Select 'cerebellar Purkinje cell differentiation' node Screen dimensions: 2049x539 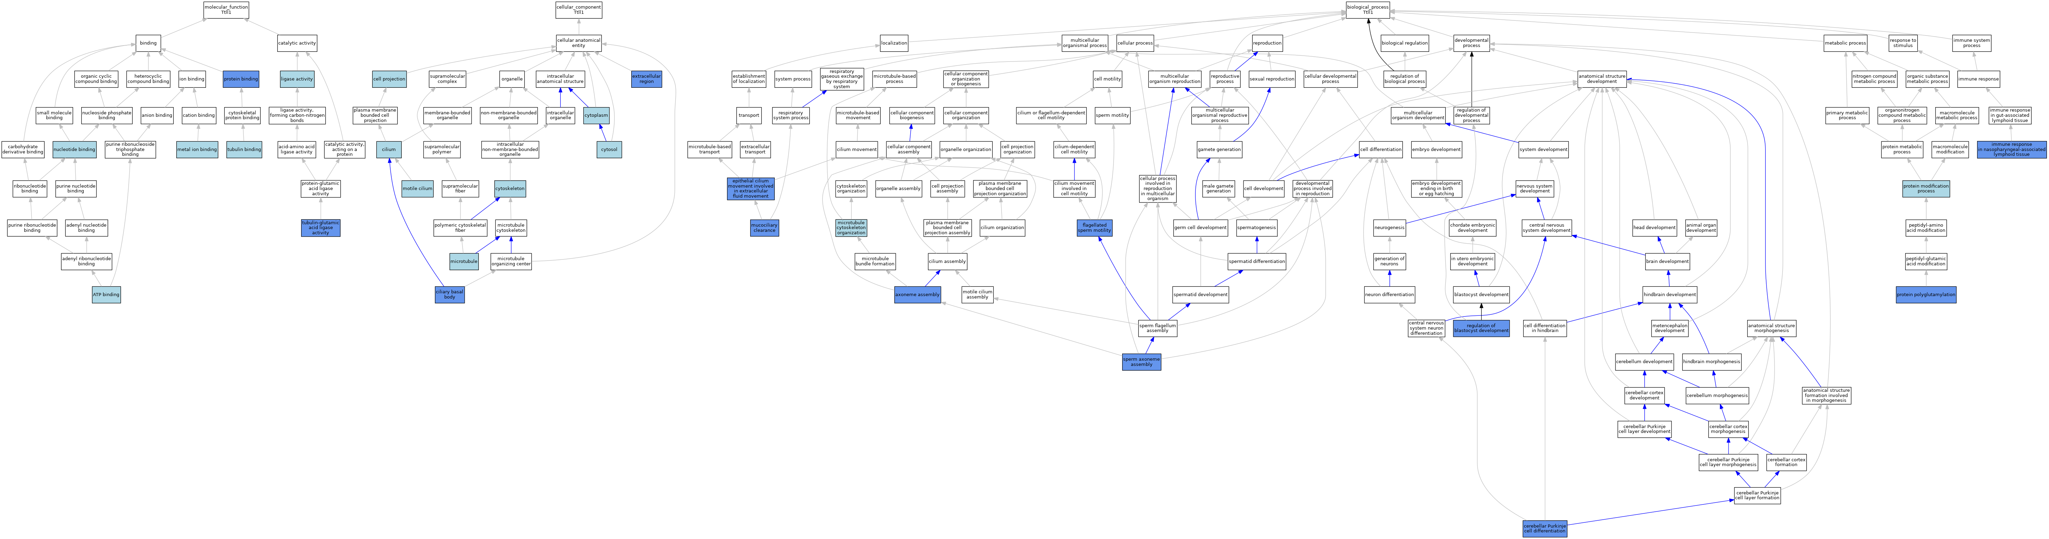[x=1545, y=529]
